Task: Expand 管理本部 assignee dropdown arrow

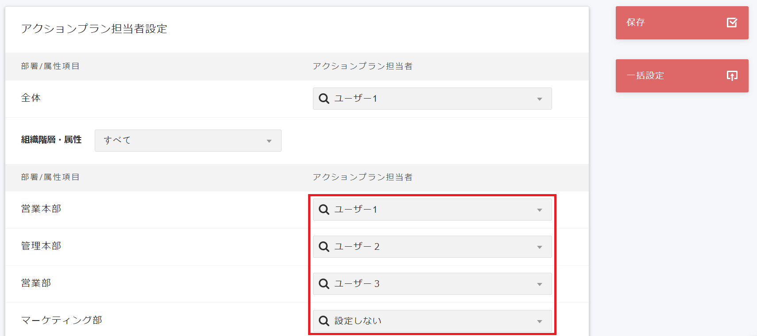Action: (x=539, y=247)
